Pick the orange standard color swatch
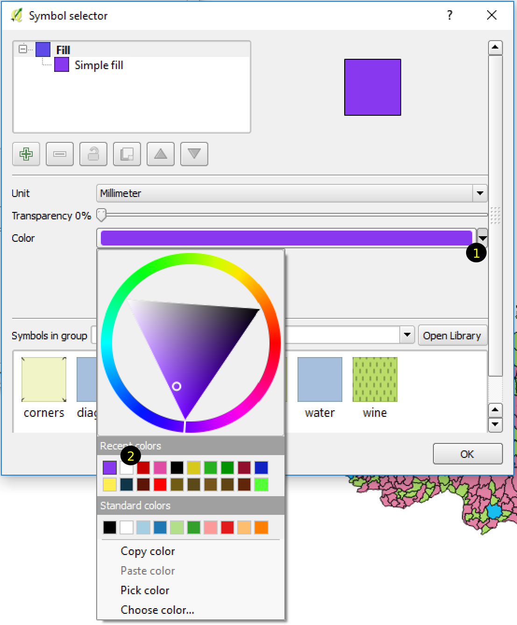 261,527
